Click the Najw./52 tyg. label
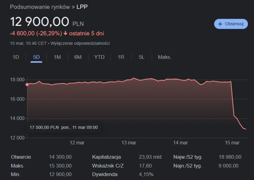 coord(188,157)
